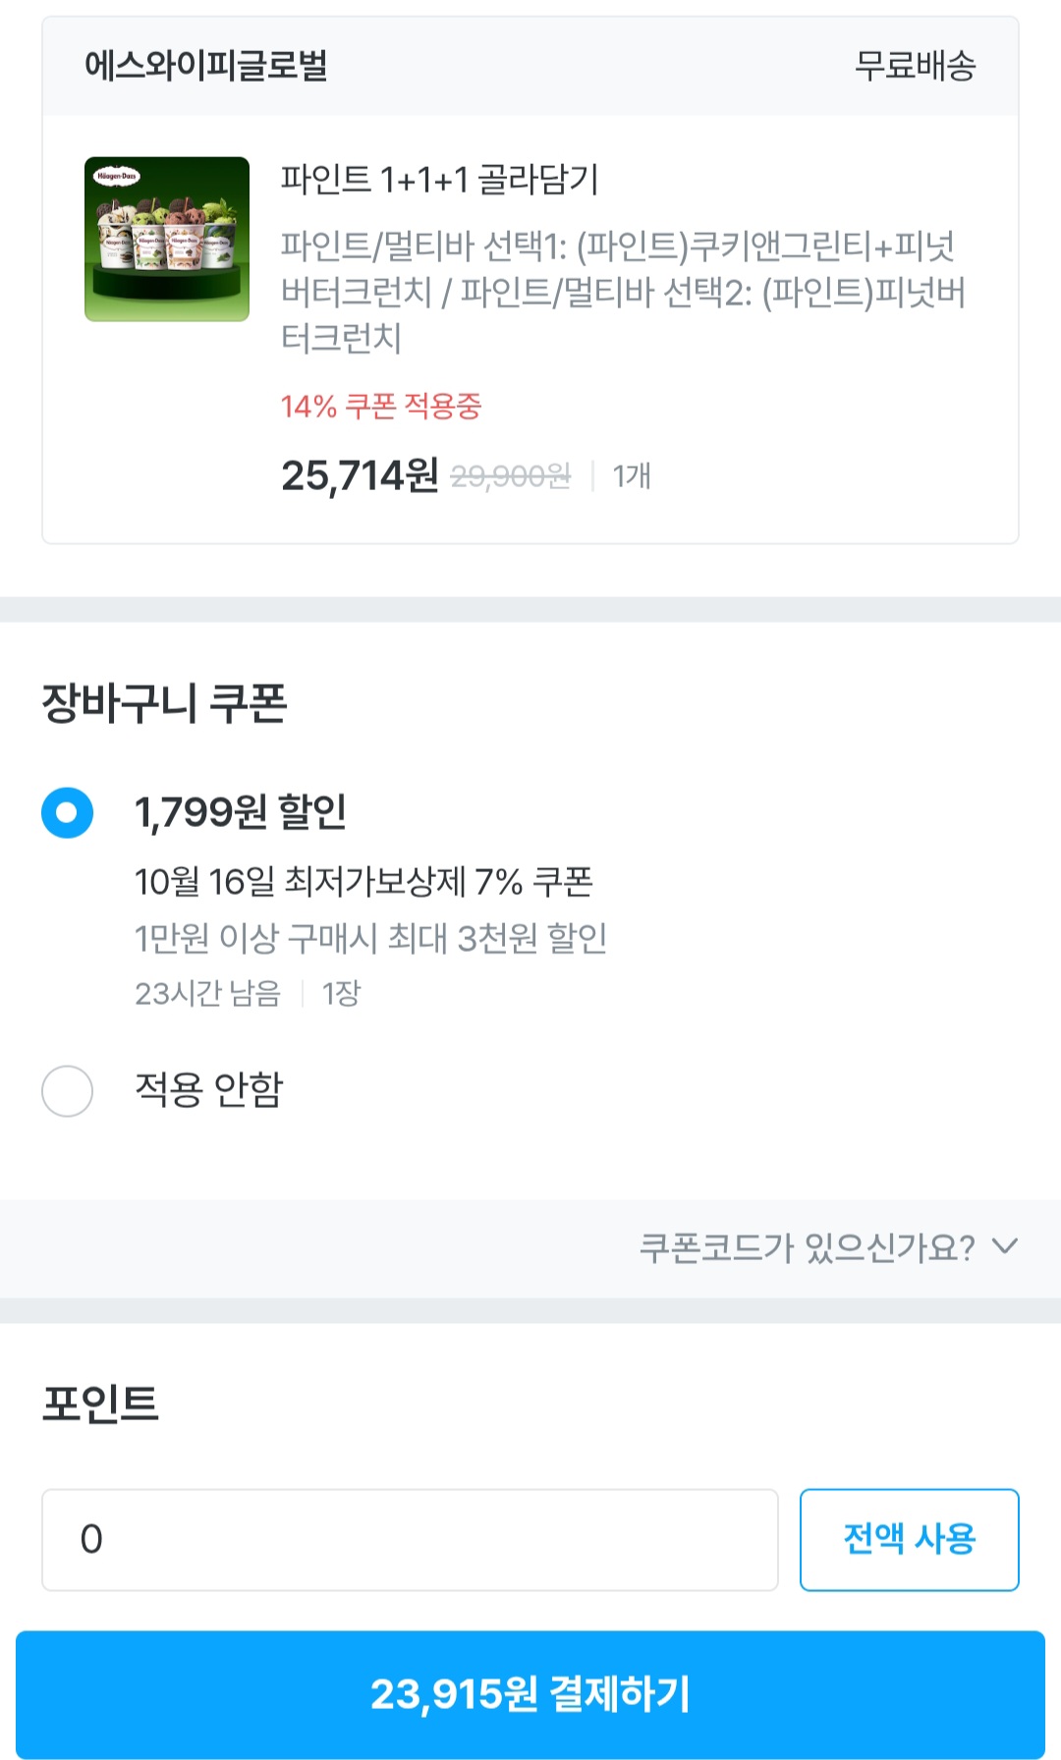The width and height of the screenshot is (1061, 1760).
Task: Click the crossed-out 29,900원 original price
Action: [x=510, y=477]
